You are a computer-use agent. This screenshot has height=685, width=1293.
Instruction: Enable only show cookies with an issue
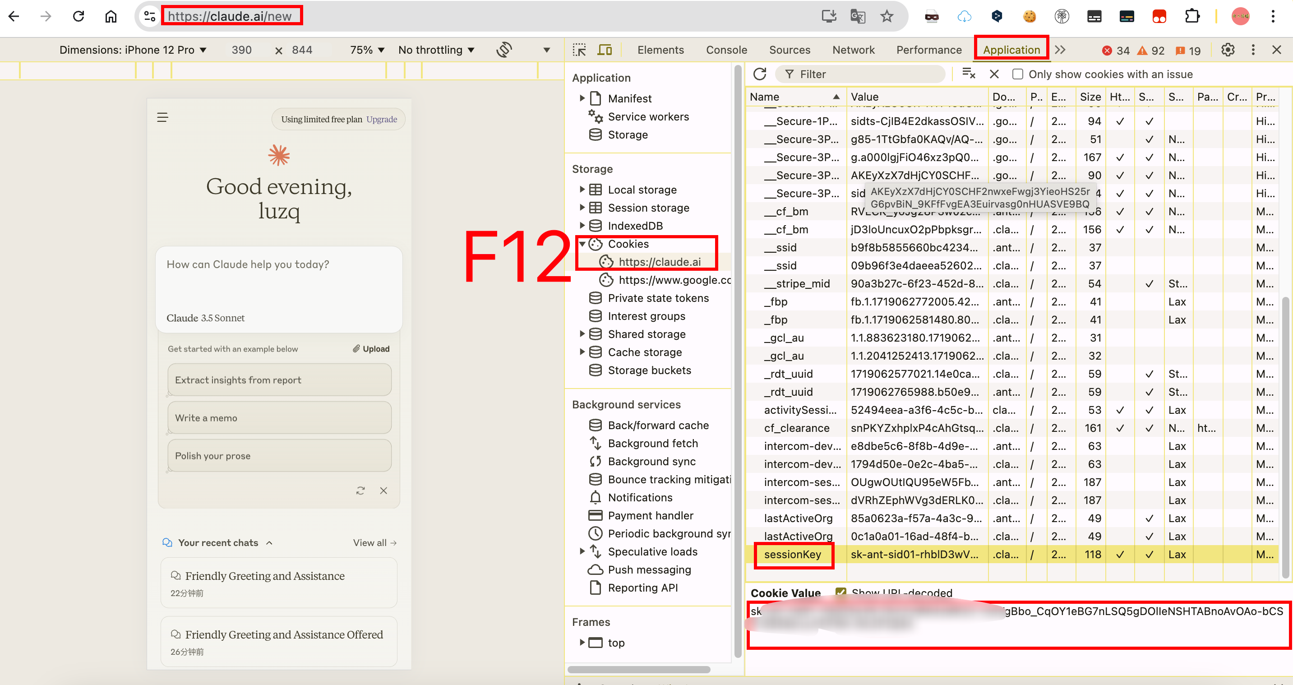(1017, 74)
